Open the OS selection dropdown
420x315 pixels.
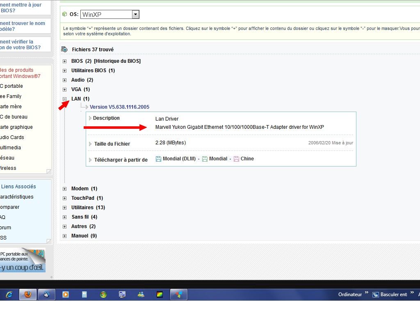coord(135,15)
